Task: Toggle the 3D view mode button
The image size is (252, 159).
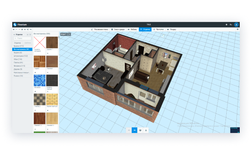Action: [135, 130]
